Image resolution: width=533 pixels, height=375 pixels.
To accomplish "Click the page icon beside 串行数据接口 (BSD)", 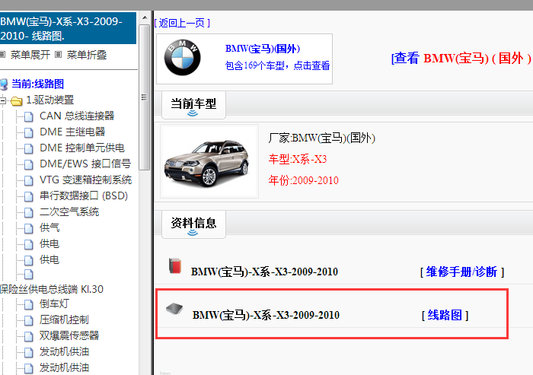I will [x=29, y=196].
